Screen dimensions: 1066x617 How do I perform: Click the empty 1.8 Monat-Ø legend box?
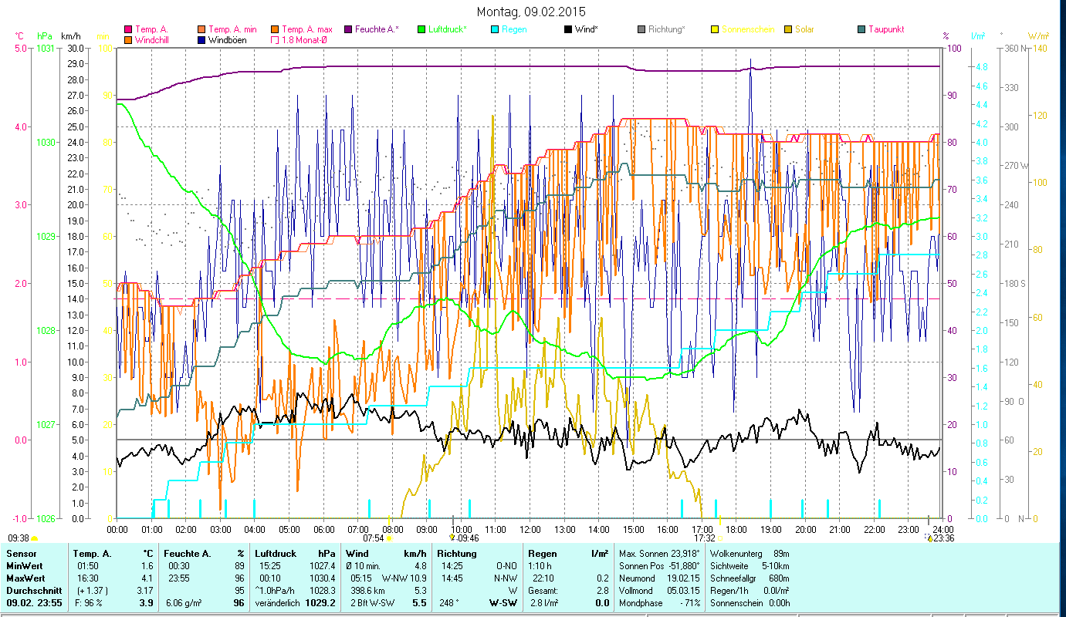click(x=274, y=39)
